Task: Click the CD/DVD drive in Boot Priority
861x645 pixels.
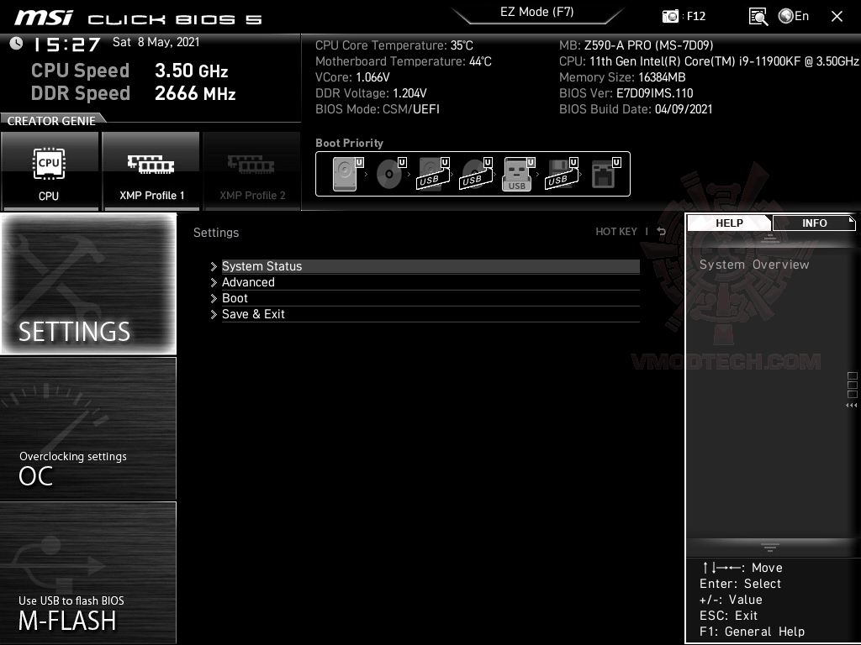Action: 388,174
